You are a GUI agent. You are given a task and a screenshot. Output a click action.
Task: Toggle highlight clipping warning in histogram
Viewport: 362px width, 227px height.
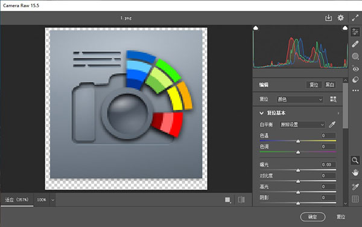tap(345, 28)
